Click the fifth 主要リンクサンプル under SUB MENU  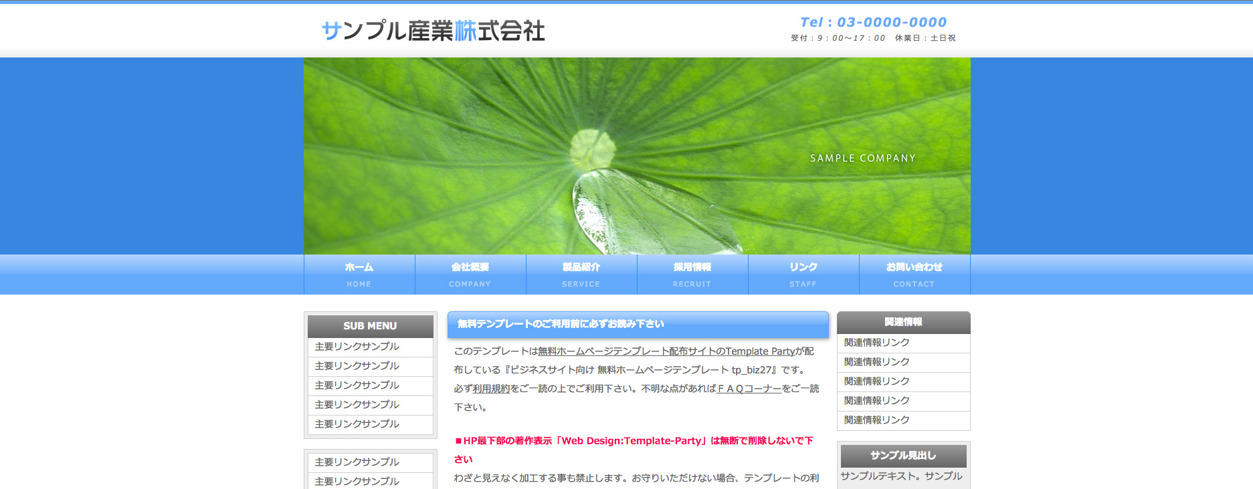pos(357,424)
